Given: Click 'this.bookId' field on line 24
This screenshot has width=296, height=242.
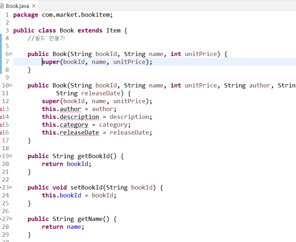Looking at the screenshot, I should pos(61,195).
